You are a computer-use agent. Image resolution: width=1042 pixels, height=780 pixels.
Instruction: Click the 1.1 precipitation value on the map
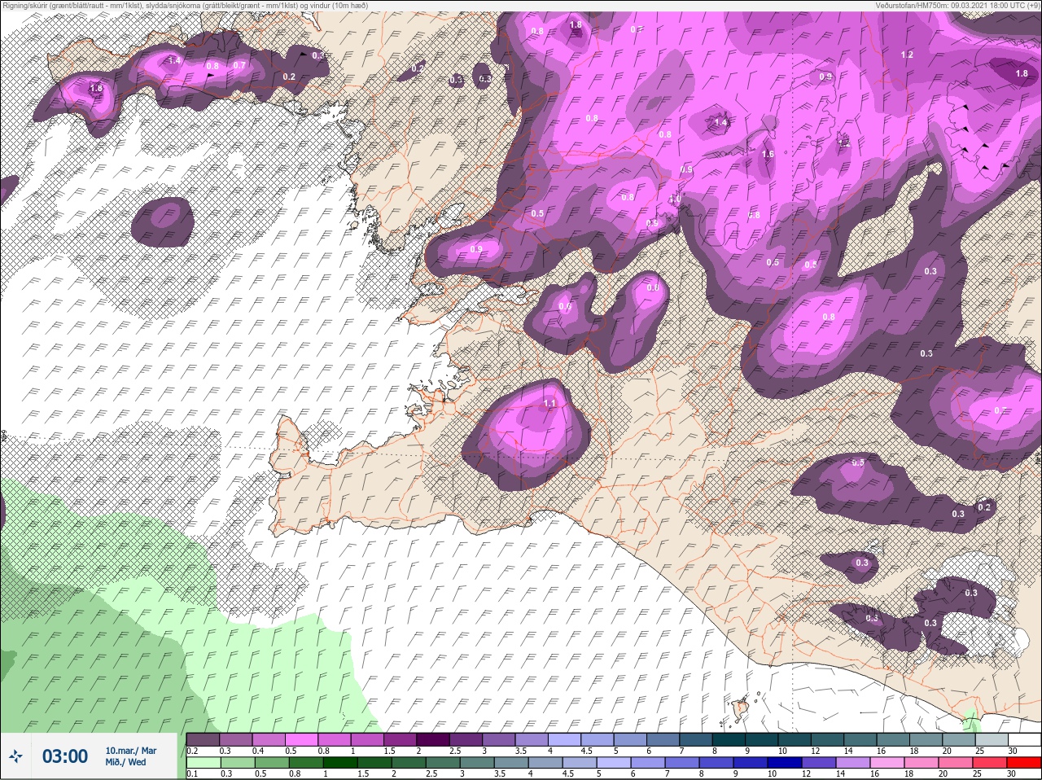pyautogui.click(x=549, y=403)
